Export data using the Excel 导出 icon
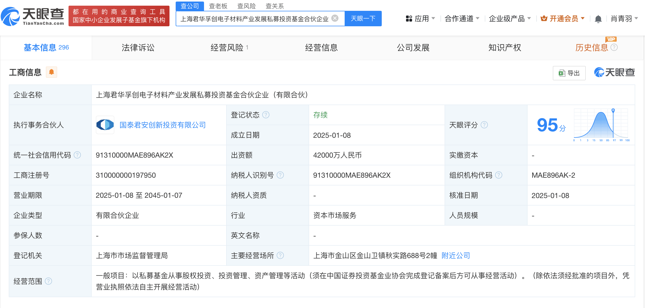Screen dimensions: 645x308 [x=569, y=73]
